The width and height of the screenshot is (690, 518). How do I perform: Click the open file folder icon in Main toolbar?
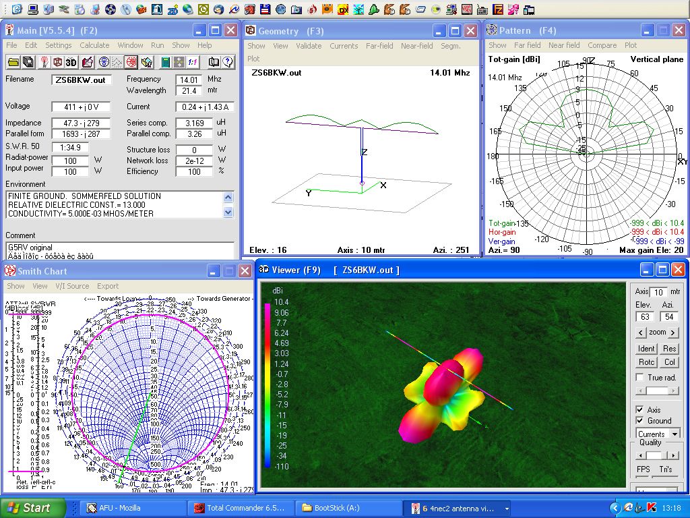tap(13, 62)
